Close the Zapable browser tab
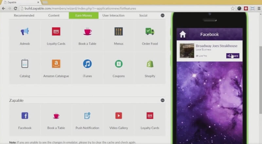 pos(38,2)
